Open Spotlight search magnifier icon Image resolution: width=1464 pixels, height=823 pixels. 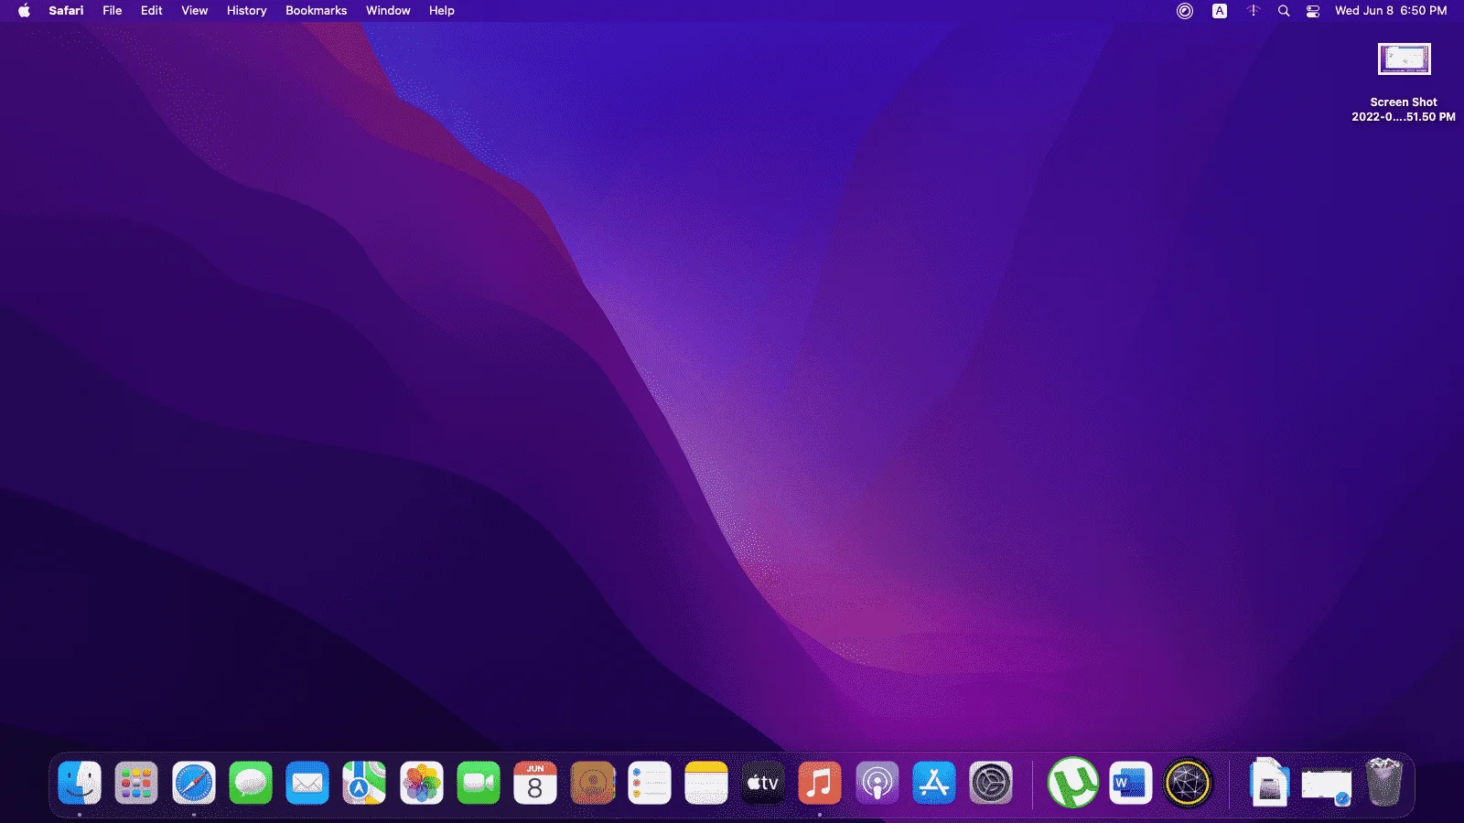tap(1284, 11)
